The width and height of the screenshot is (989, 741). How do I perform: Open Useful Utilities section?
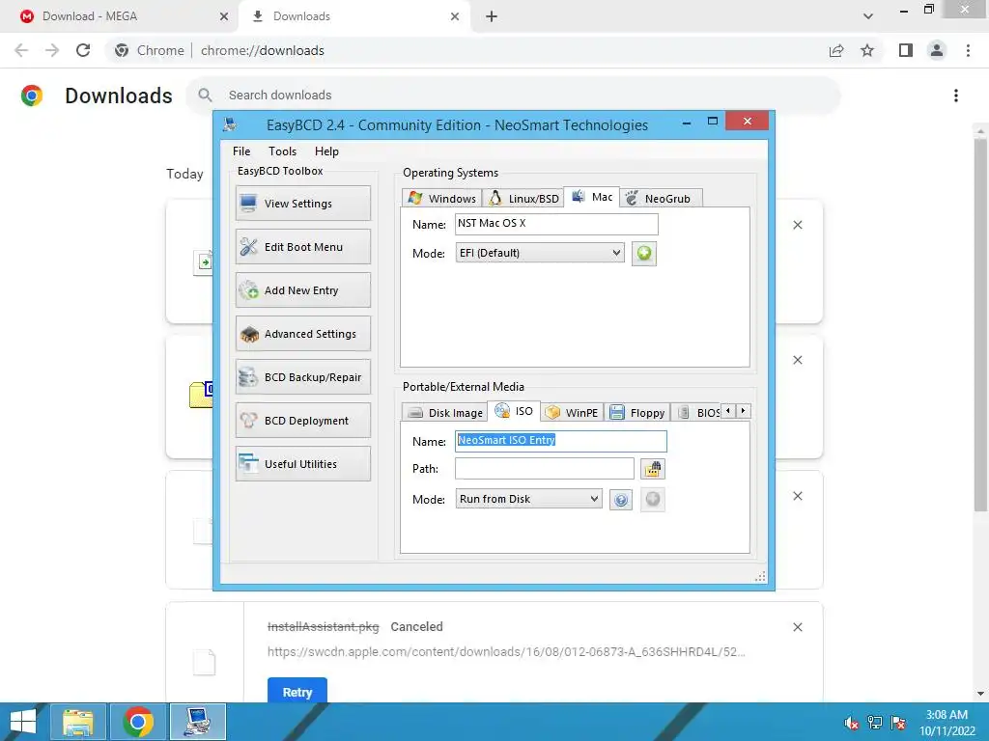coord(302,464)
